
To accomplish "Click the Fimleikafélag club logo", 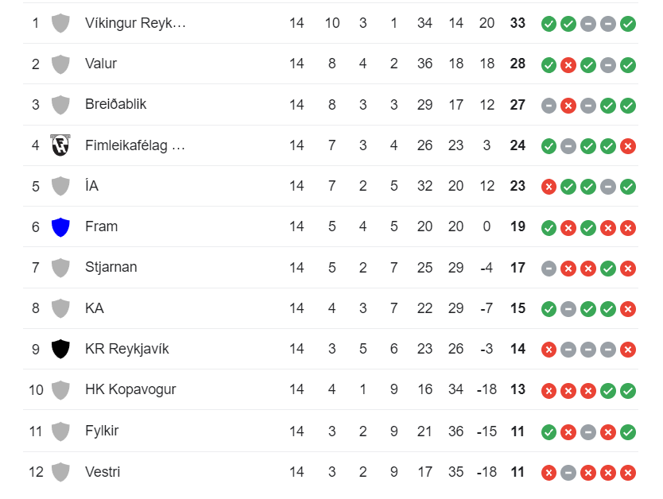I will (x=60, y=145).
